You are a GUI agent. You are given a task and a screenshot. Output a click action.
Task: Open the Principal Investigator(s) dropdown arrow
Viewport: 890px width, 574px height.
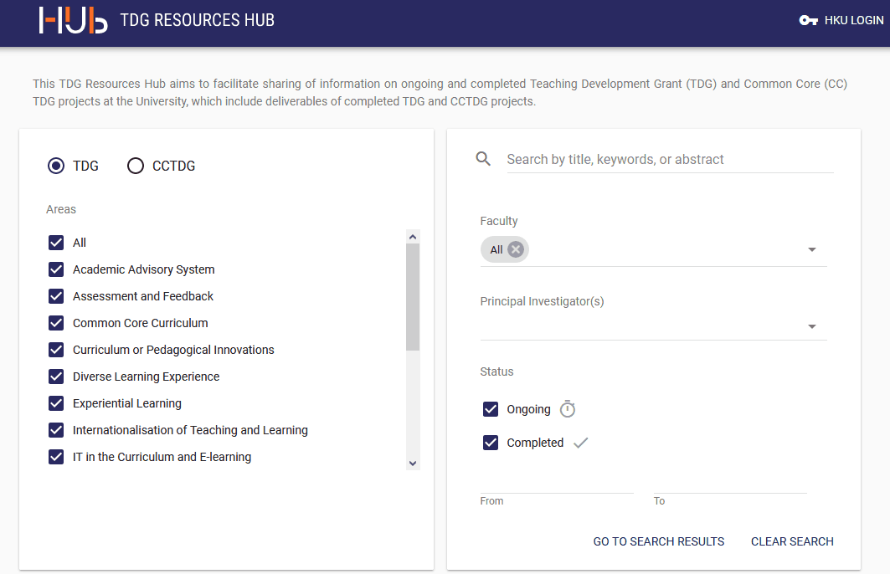point(811,326)
